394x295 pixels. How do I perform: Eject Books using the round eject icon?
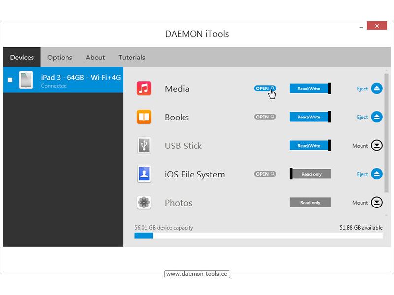377,117
